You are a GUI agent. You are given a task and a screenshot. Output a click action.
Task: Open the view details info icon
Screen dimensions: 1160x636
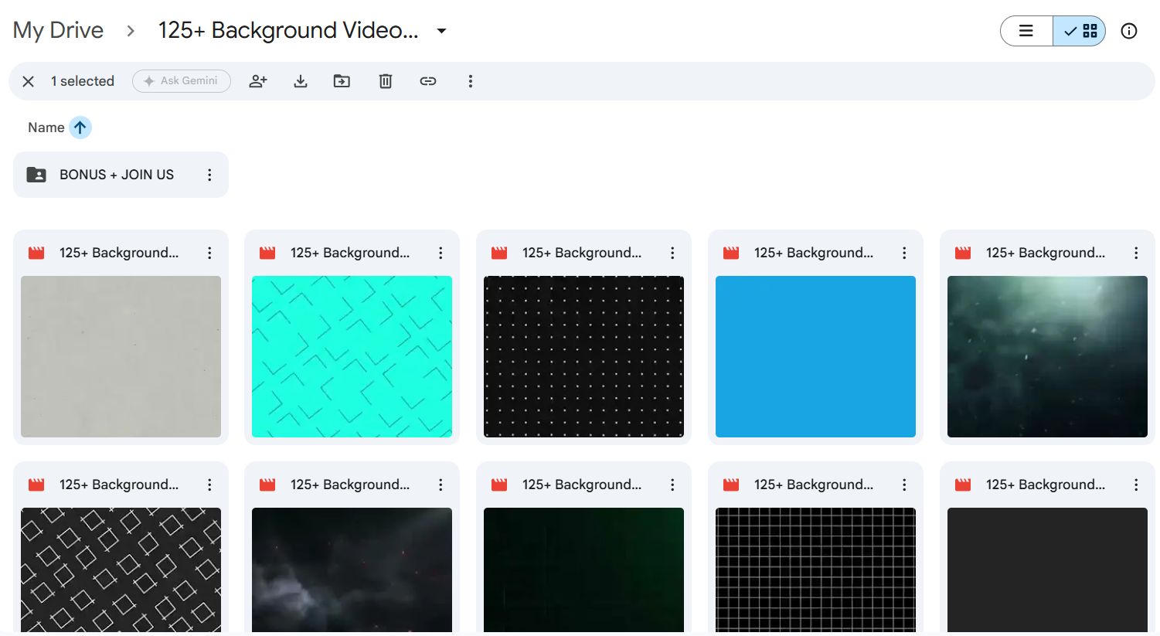pos(1129,31)
